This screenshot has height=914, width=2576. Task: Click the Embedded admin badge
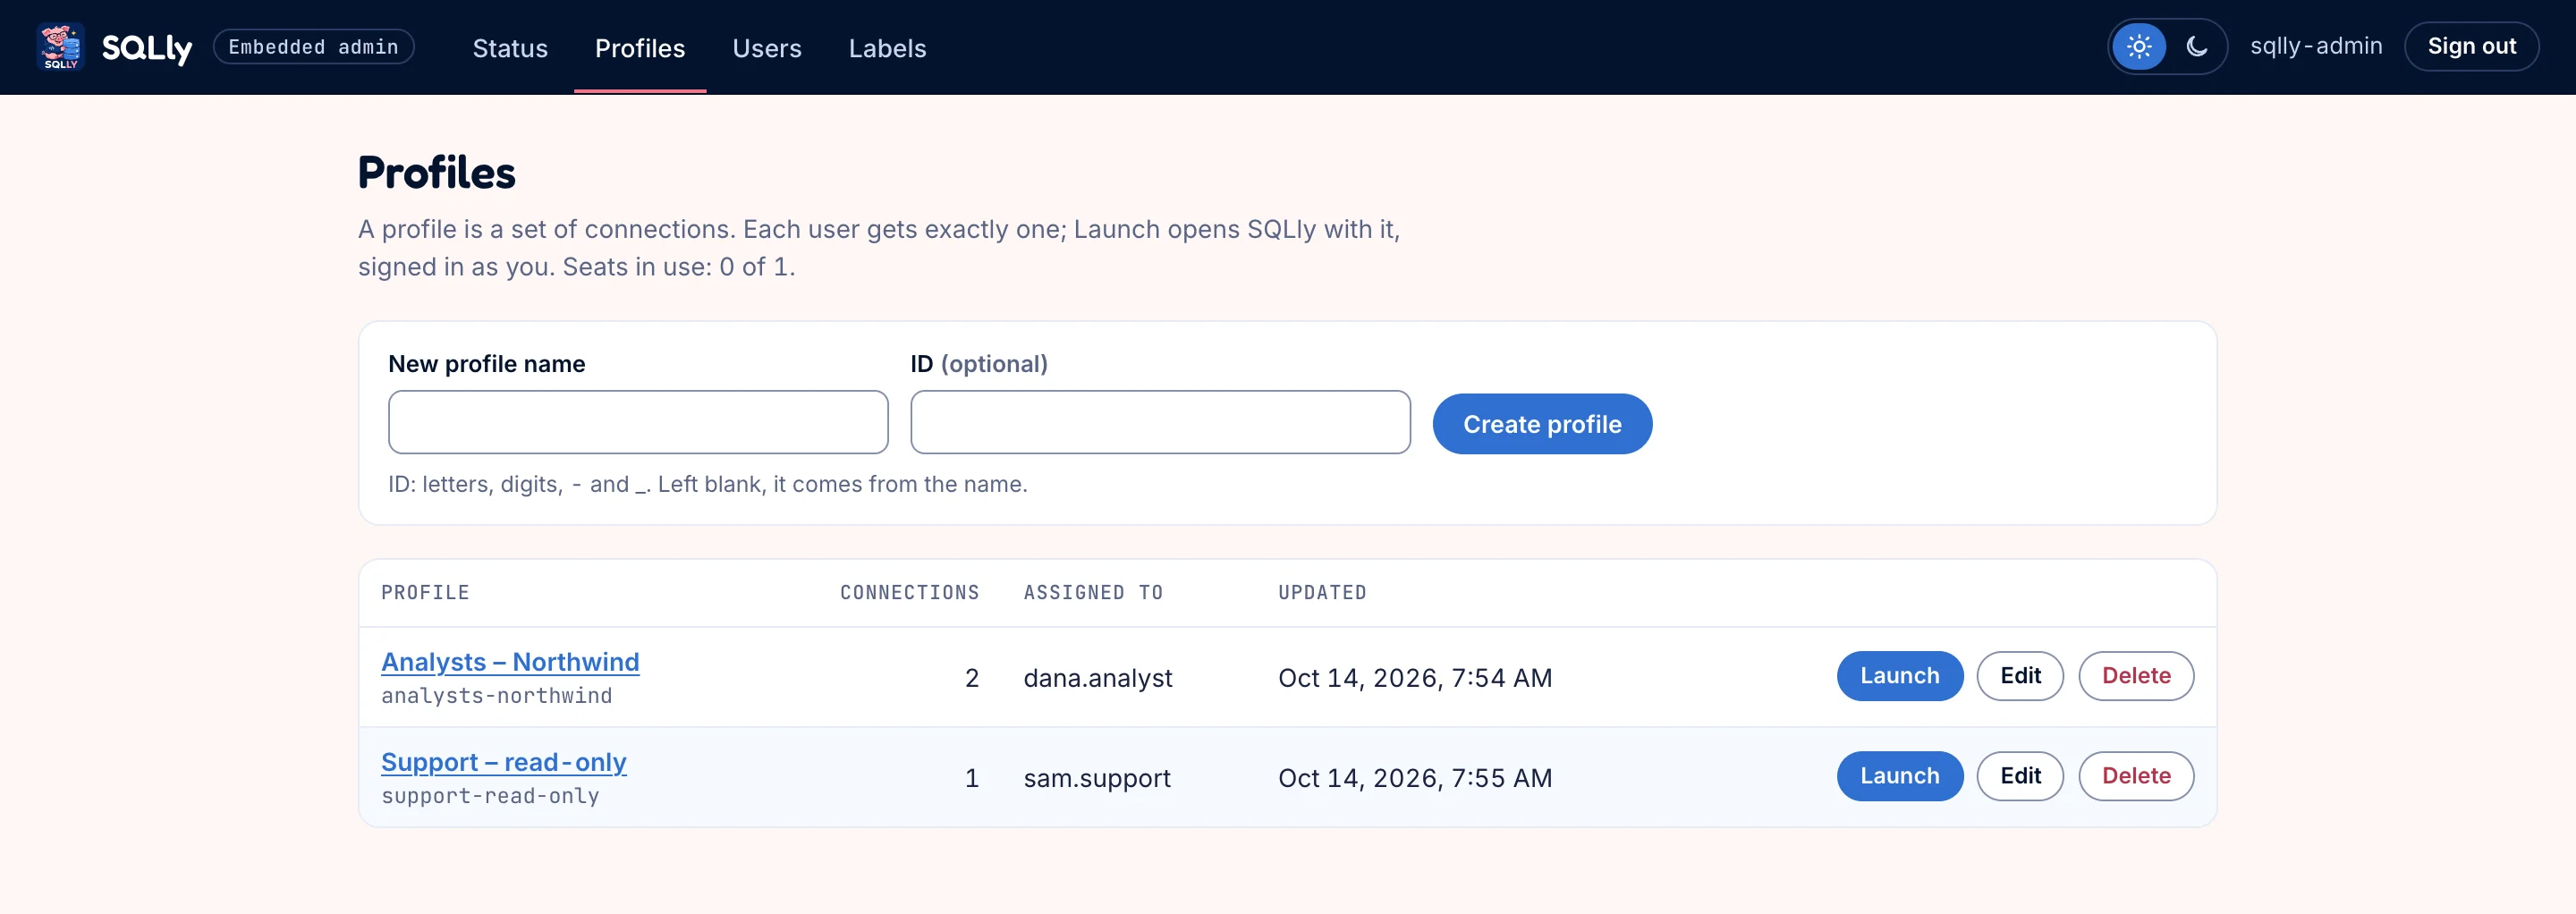pyautogui.click(x=313, y=47)
